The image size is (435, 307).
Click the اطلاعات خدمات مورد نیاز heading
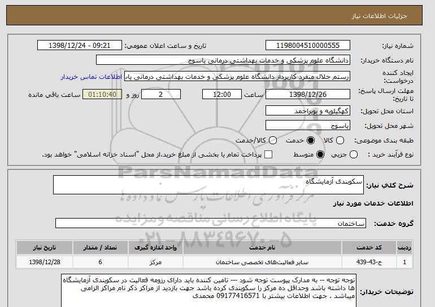click(373, 203)
